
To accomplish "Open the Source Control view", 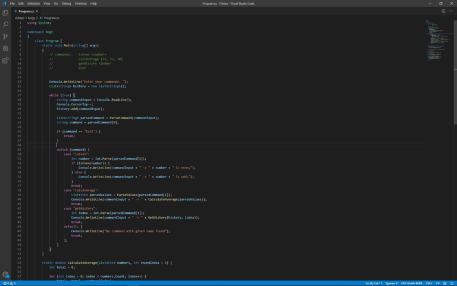I will pyautogui.click(x=5, y=36).
